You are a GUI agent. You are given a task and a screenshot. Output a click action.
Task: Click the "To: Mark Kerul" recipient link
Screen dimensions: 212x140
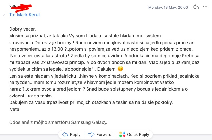pyautogui.click(x=24, y=15)
